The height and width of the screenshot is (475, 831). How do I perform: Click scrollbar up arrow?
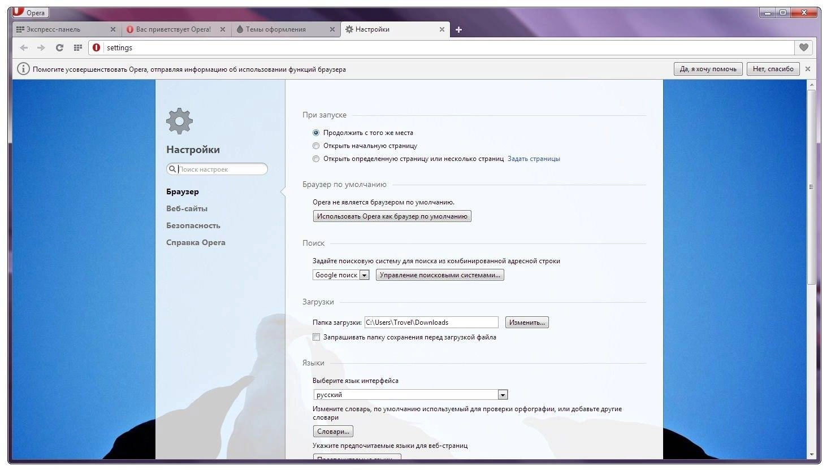tap(811, 85)
